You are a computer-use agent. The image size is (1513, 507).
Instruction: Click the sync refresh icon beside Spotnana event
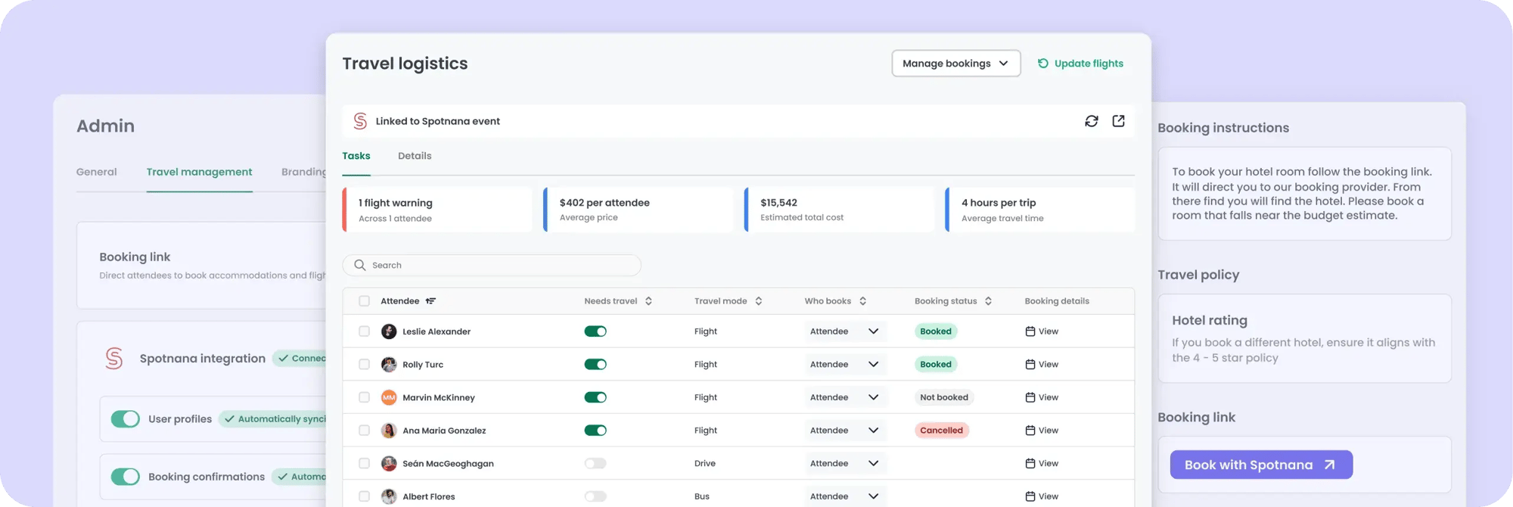point(1091,121)
